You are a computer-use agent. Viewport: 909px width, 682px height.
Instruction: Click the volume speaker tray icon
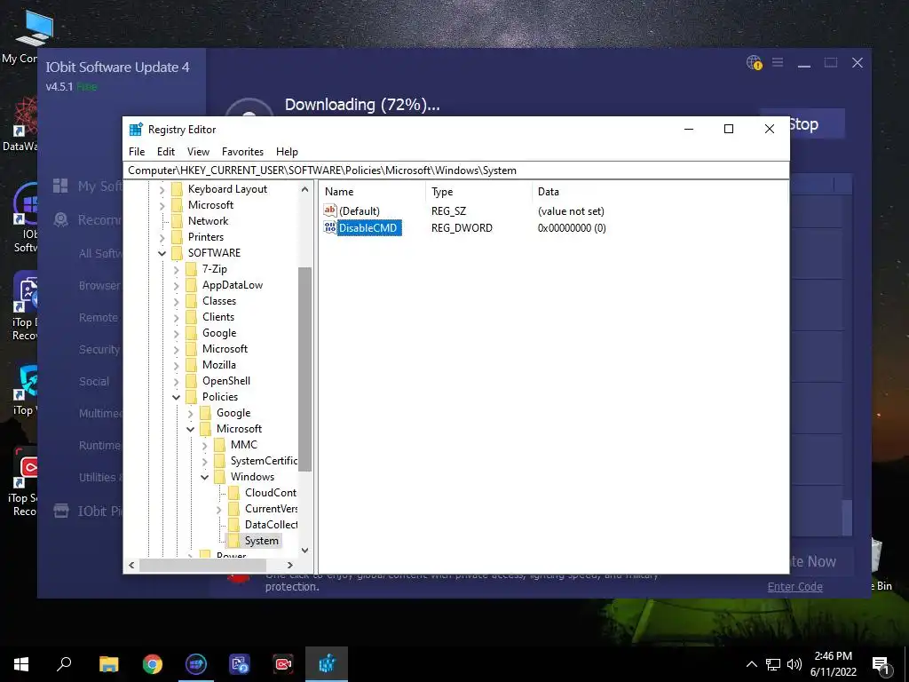point(794,664)
